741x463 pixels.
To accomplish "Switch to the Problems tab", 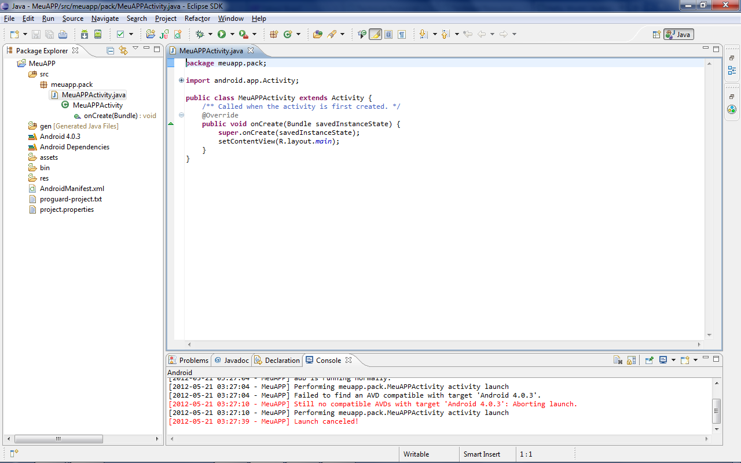I will coord(189,360).
